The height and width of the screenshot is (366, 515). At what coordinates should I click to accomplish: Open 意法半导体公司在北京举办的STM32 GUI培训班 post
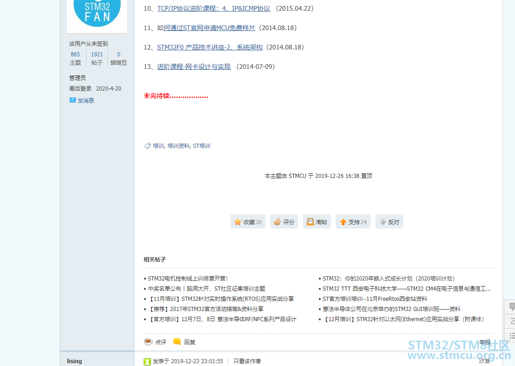(x=392, y=309)
